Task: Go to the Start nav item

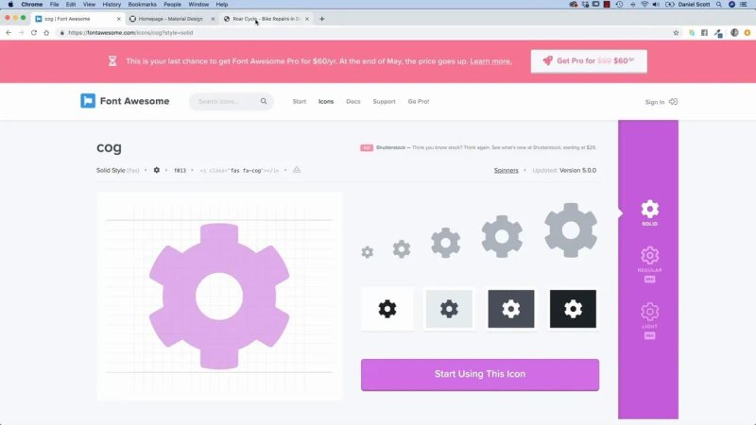Action: [x=300, y=102]
